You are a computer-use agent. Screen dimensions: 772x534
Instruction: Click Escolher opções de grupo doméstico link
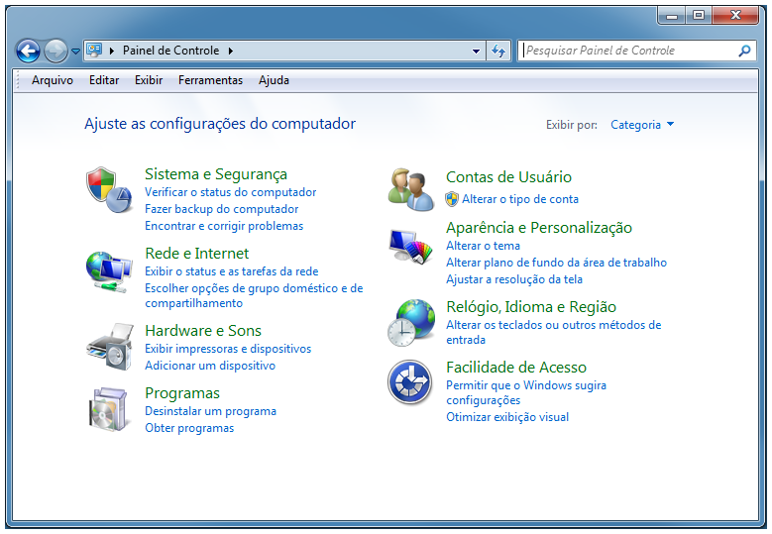pos(254,295)
